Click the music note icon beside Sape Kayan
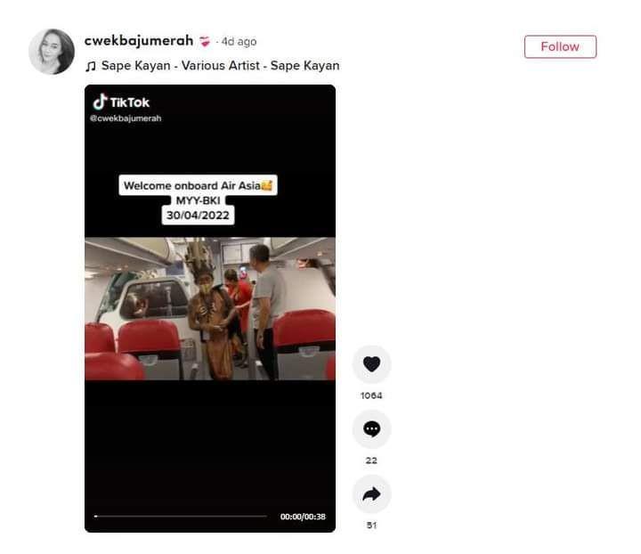The height and width of the screenshot is (554, 641). pos(90,66)
